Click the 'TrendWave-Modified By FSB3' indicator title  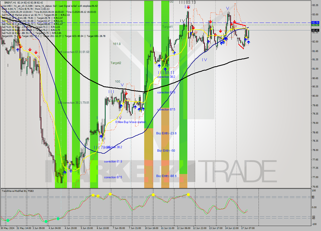coord(18,191)
